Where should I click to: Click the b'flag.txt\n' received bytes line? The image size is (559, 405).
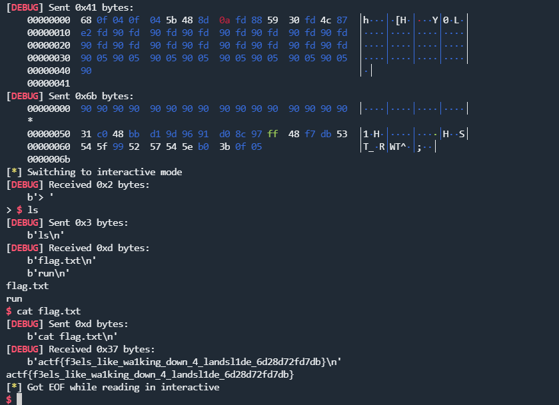point(61,260)
